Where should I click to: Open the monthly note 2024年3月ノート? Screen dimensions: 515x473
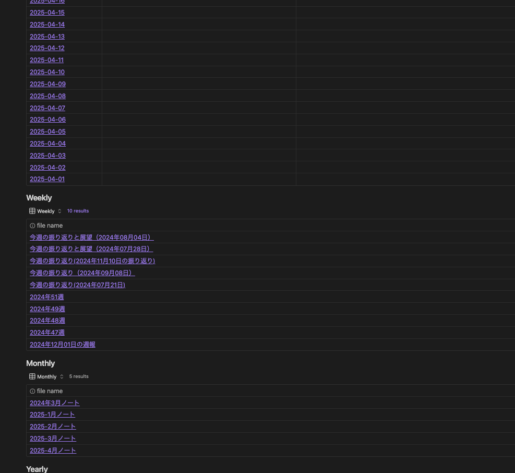pyautogui.click(x=54, y=403)
